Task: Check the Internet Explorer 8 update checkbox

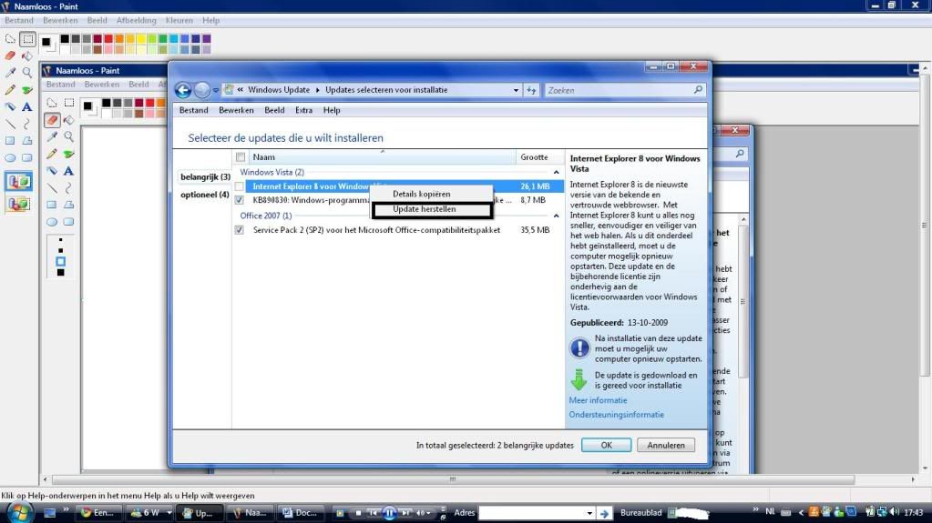Action: tap(239, 186)
